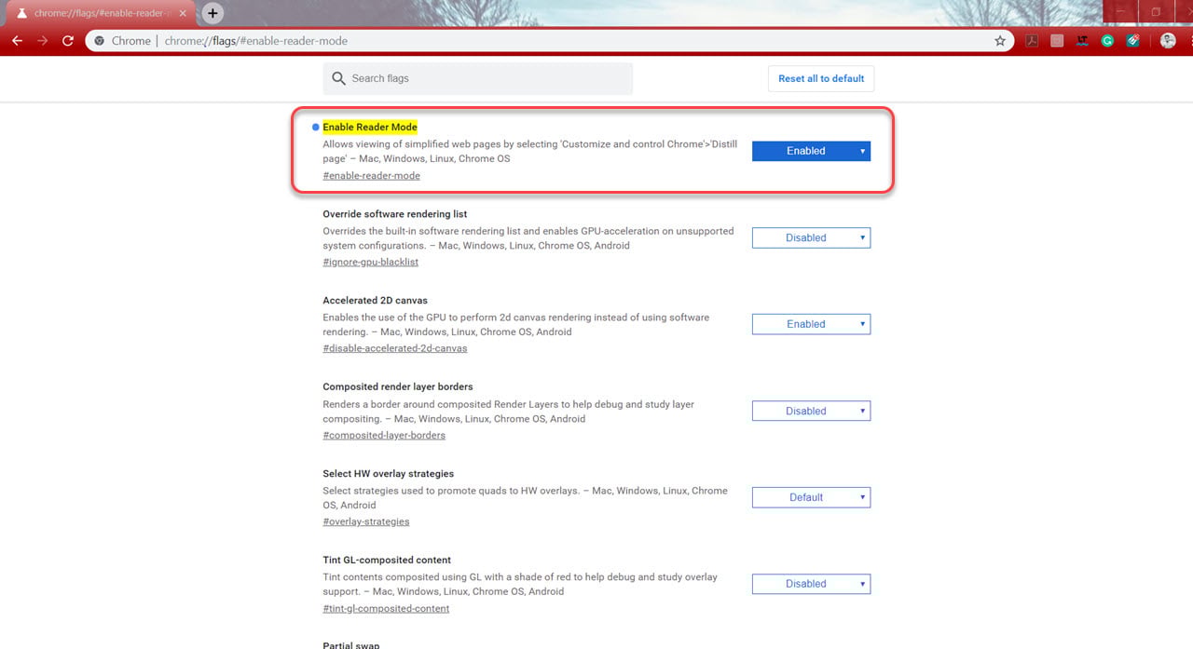Viewport: 1193px width, 649px height.
Task: Change Override software rendering list dropdown
Action: [811, 237]
